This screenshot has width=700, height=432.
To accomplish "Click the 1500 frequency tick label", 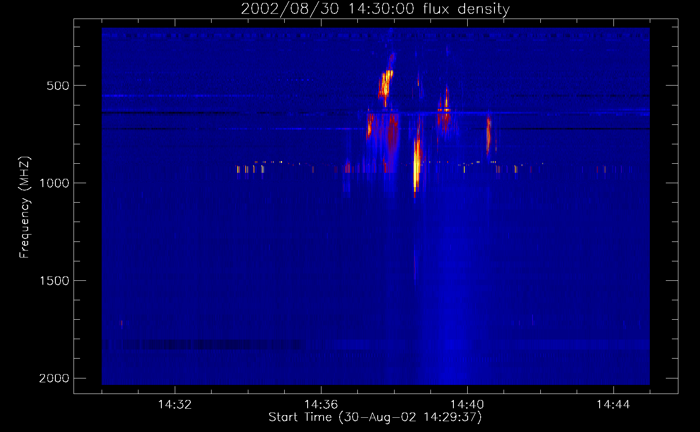I will (x=54, y=281).
